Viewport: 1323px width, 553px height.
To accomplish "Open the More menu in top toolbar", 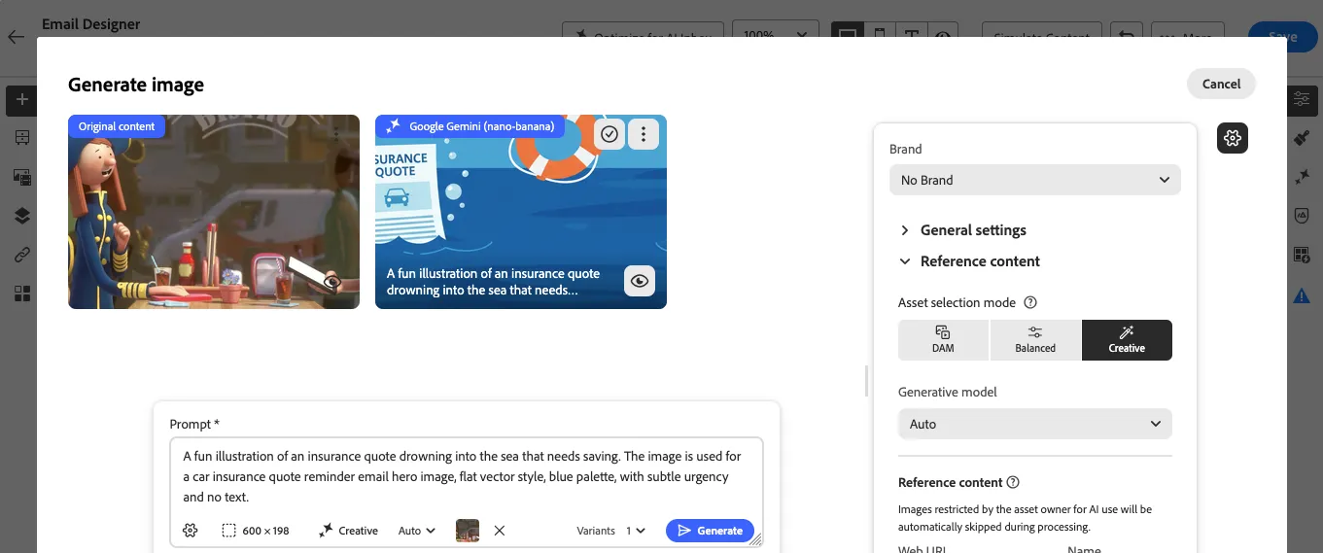I will [x=1186, y=37].
